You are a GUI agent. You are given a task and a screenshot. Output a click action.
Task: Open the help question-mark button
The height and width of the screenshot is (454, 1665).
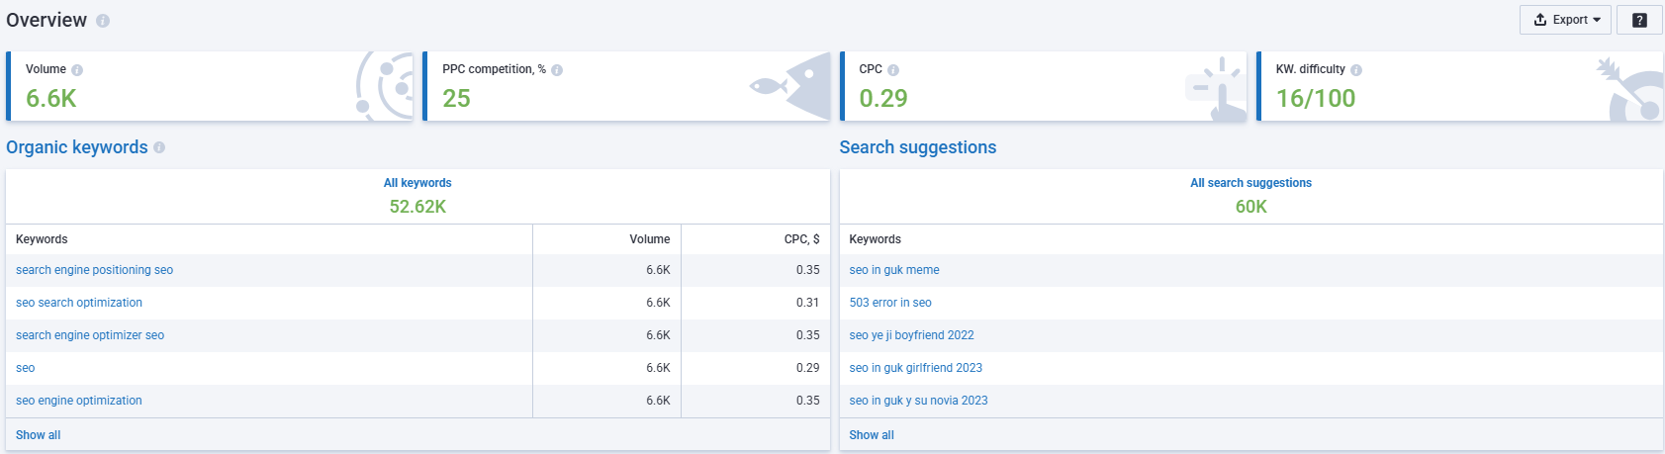tap(1639, 20)
